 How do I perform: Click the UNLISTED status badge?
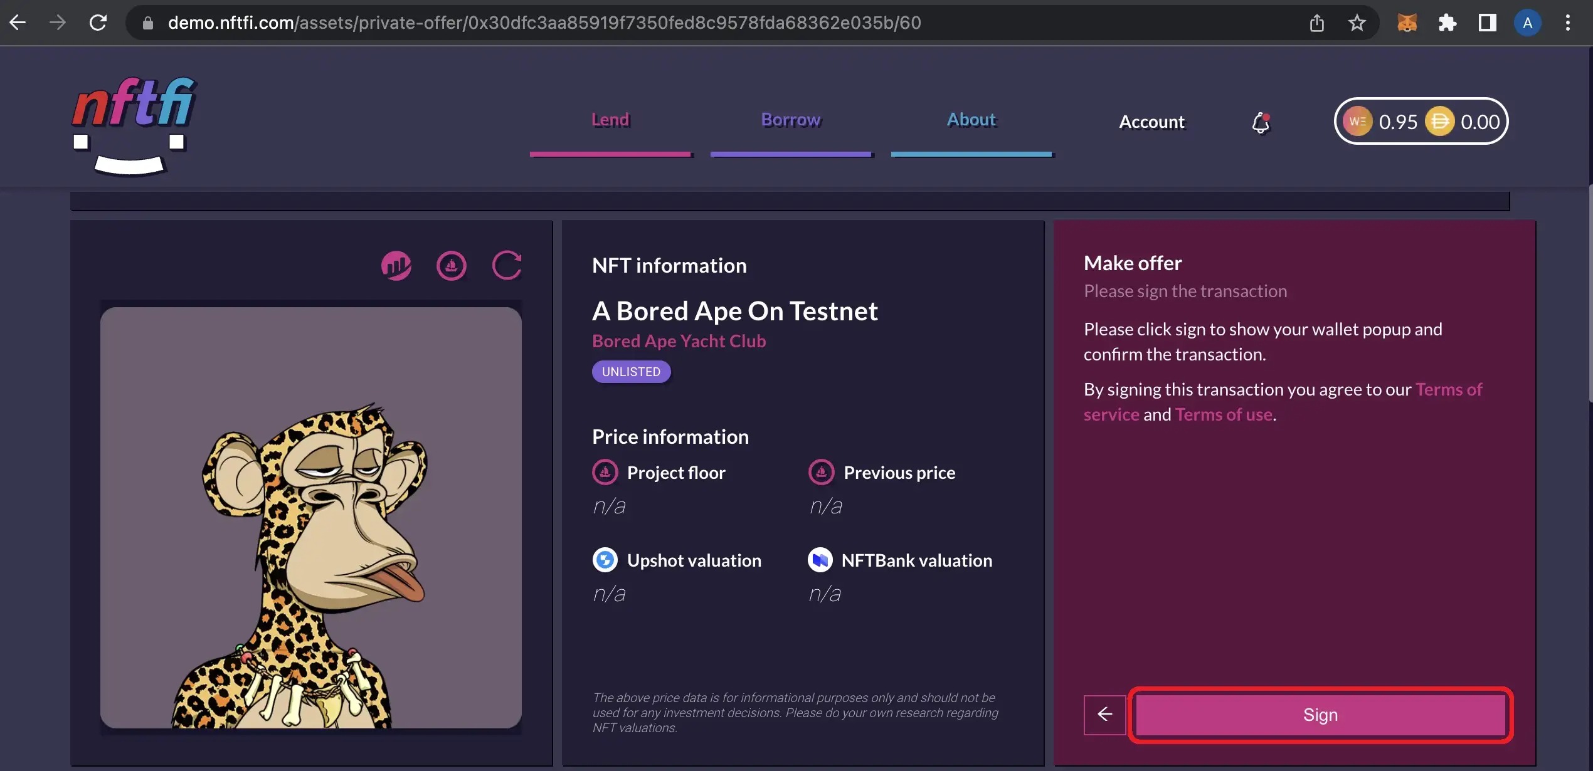click(x=631, y=372)
